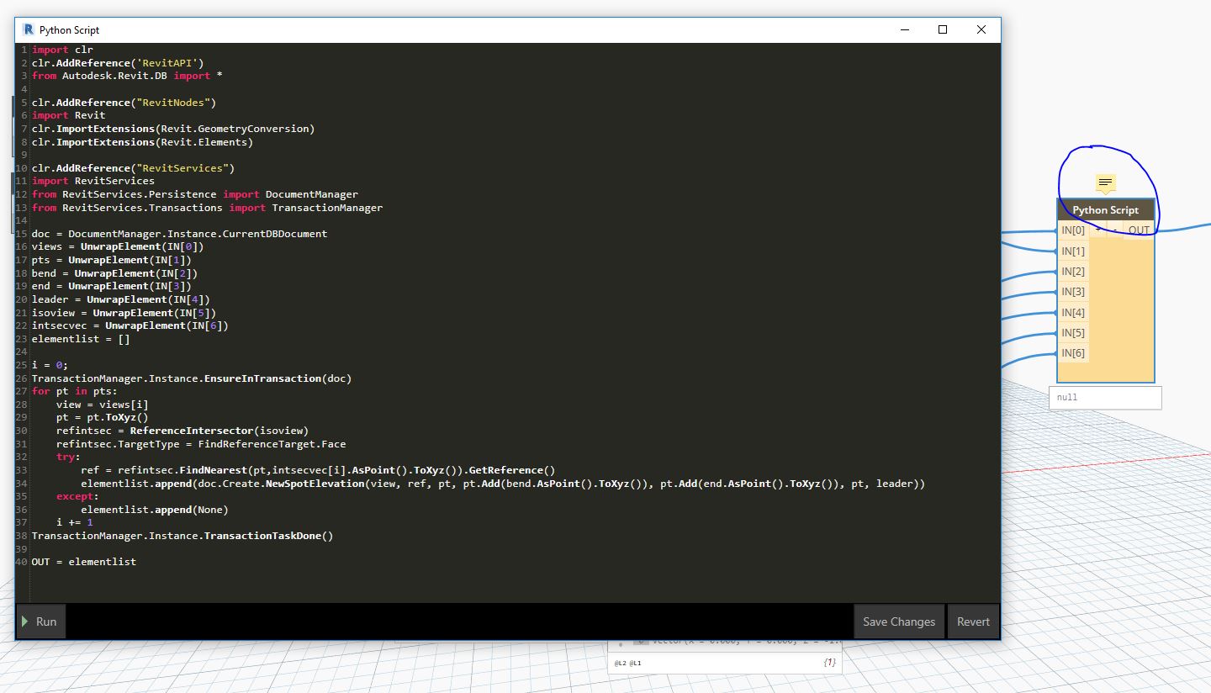Click the 'OUT = elementlist' line
The width and height of the screenshot is (1211, 693).
(x=84, y=562)
